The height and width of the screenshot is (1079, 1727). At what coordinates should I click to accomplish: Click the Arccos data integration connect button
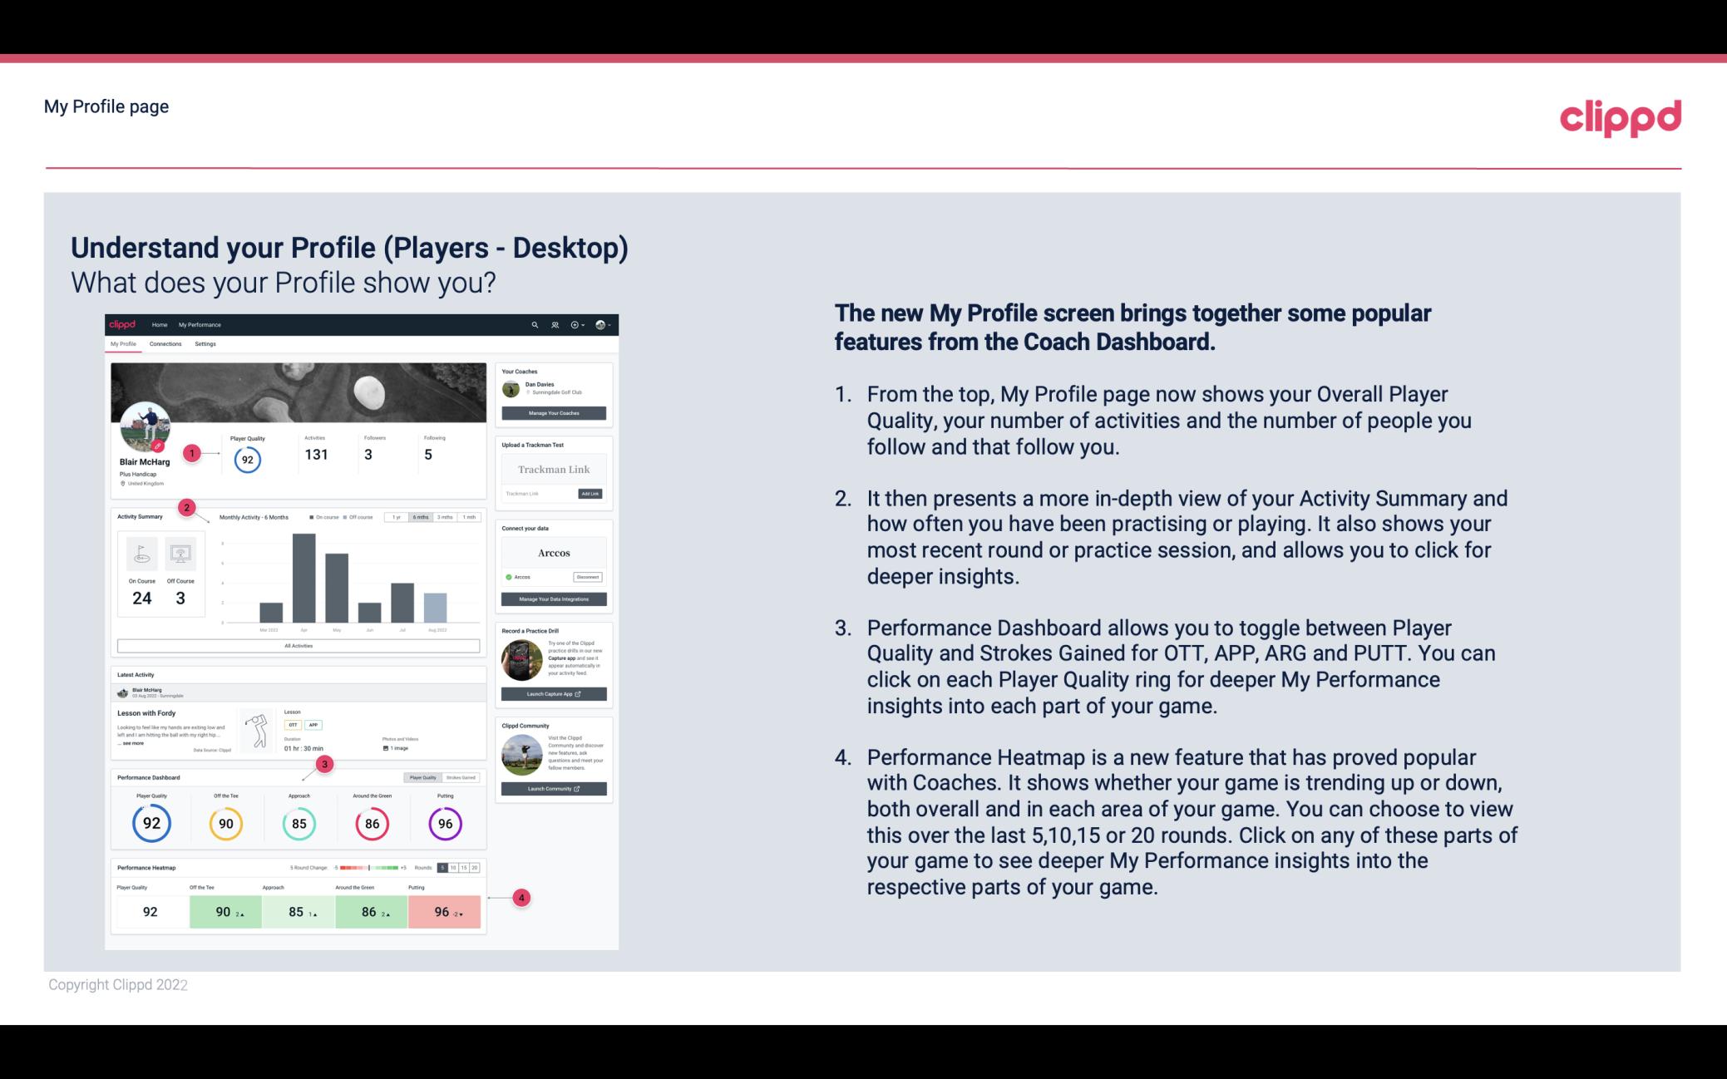pos(588,577)
